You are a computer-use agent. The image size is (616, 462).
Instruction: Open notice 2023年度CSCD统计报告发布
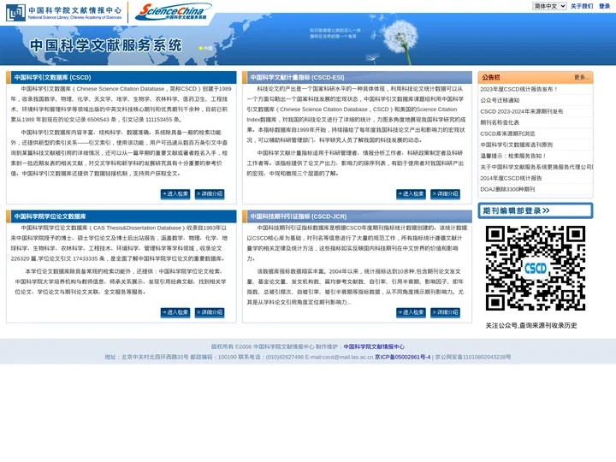coord(518,89)
